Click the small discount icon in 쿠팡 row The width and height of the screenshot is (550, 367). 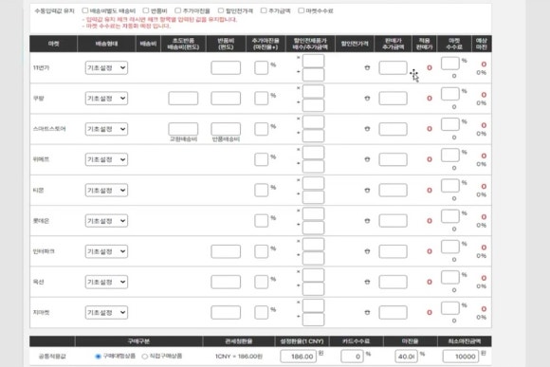point(367,99)
